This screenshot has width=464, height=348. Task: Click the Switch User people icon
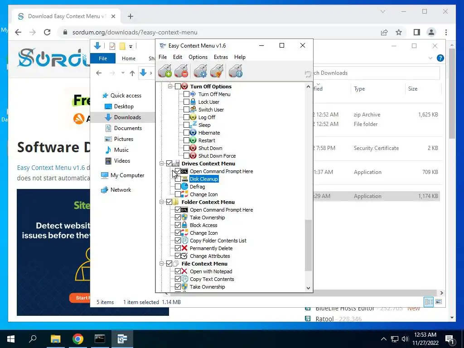[x=193, y=110]
